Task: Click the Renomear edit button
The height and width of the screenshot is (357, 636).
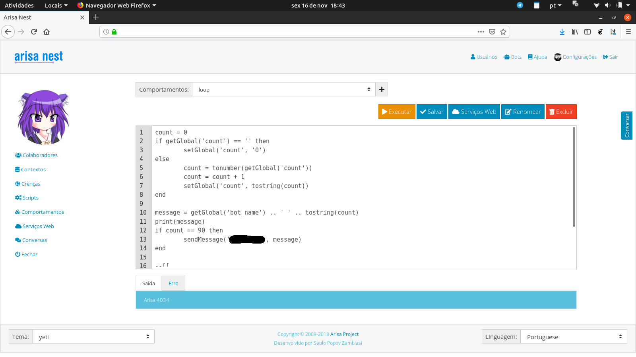Action: tap(523, 112)
